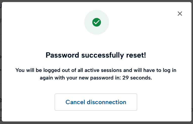Viewport: 193px width, 124px height.
Task: Click the "29 seconds" countdown text
Action: [137, 78]
